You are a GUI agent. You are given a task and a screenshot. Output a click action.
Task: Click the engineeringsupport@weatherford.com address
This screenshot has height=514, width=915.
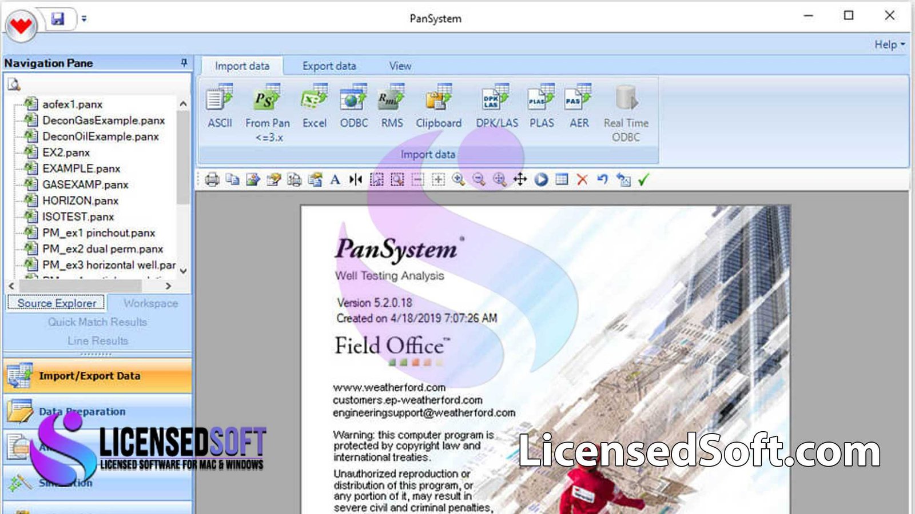(x=424, y=412)
